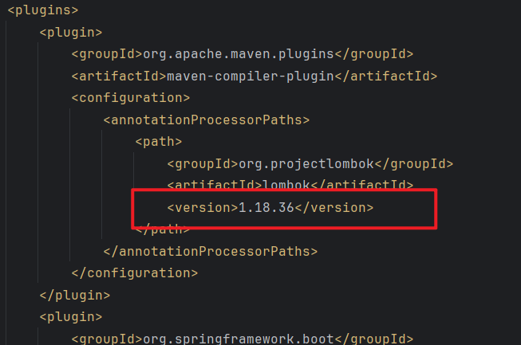Click the org.projectlombok groupId line

click(310, 164)
